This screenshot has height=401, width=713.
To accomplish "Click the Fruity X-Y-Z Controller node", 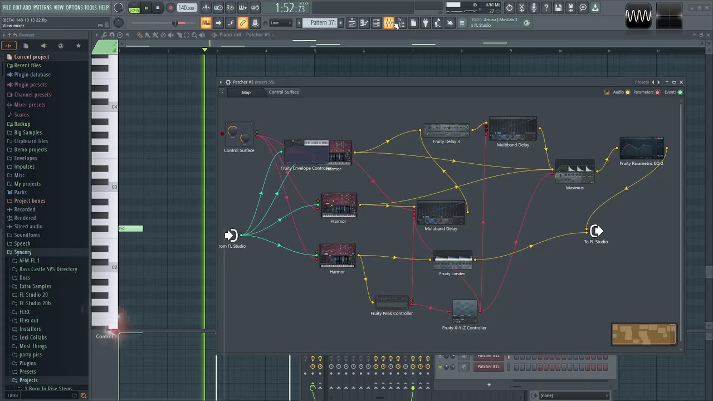I will (464, 311).
